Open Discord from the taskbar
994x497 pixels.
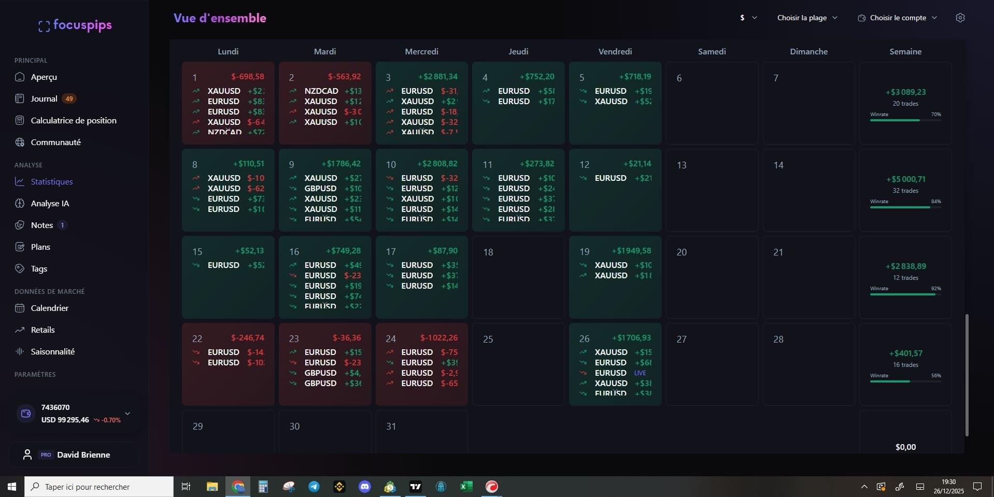pos(365,487)
